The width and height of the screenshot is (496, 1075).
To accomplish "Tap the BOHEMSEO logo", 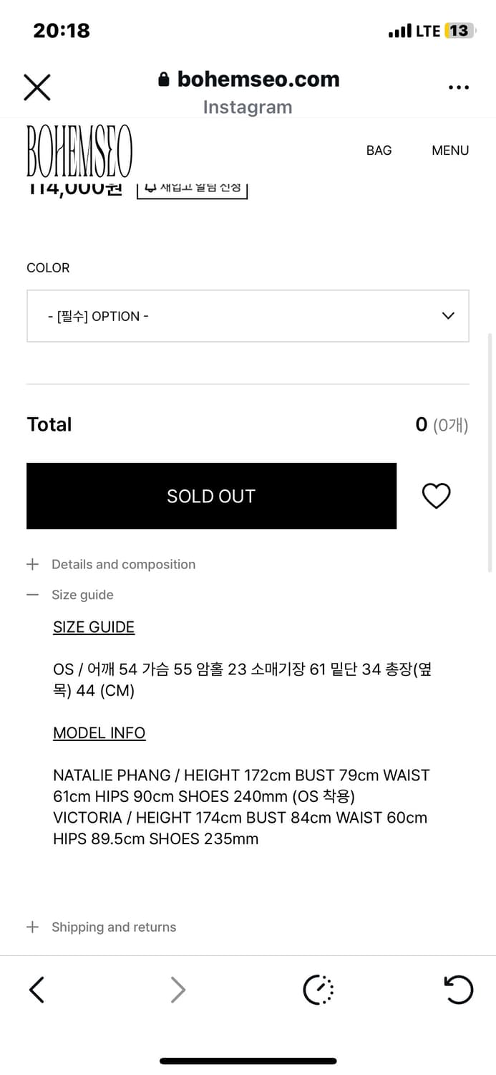I will pyautogui.click(x=79, y=151).
